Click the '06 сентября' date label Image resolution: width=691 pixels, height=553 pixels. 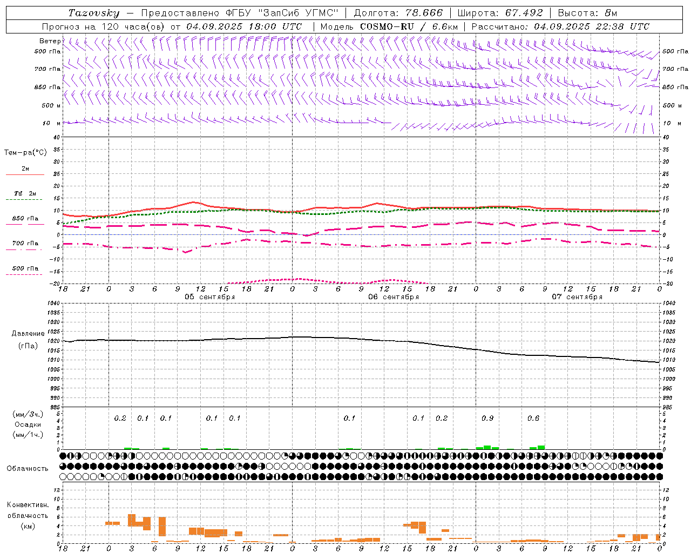pyautogui.click(x=394, y=296)
